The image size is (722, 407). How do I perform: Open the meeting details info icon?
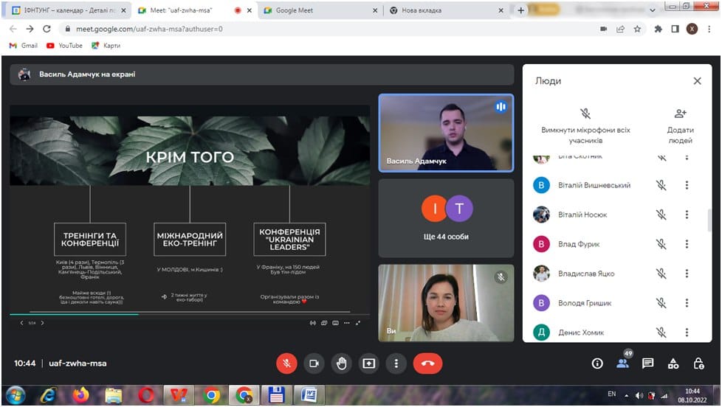click(597, 363)
